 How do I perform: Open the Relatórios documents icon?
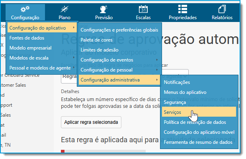(x=222, y=9)
